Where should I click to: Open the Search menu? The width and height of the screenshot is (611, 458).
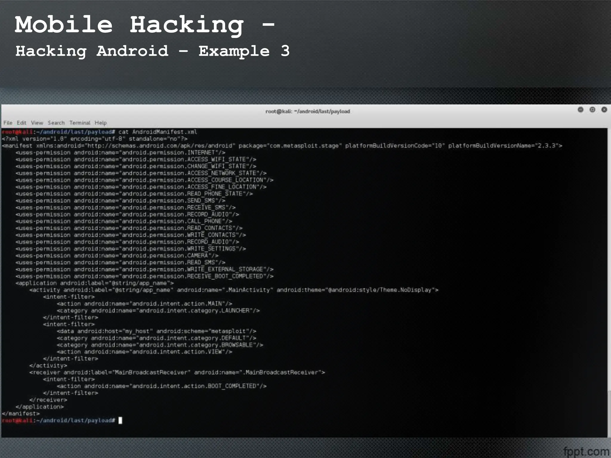[56, 123]
